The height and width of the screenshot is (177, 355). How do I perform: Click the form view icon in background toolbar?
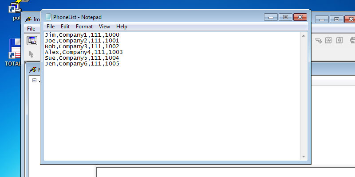[32, 41]
